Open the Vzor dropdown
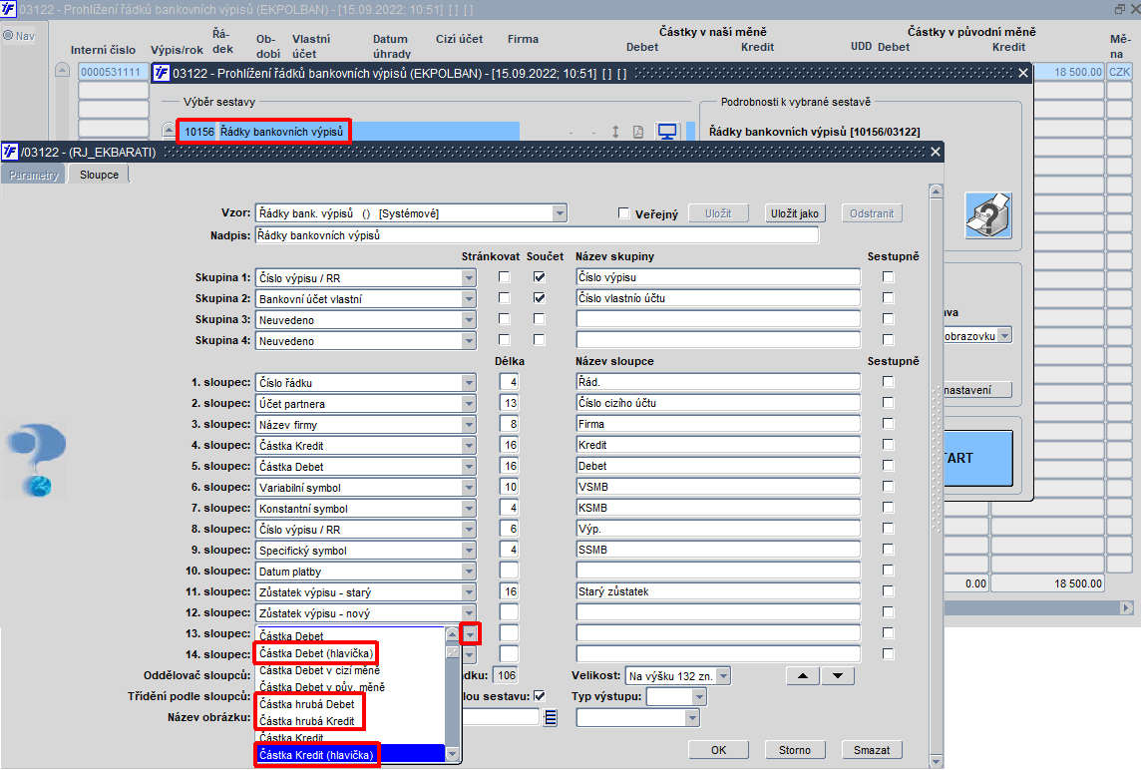The height and width of the screenshot is (770, 1141). (x=560, y=213)
